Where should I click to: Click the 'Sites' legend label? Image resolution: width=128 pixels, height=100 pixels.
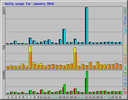pyautogui.click(x=125, y=60)
